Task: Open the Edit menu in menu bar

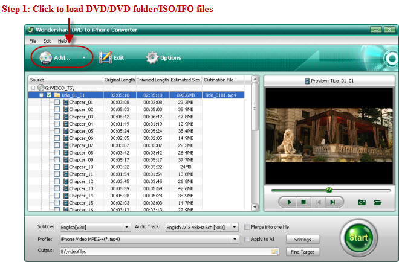Action: pos(47,41)
